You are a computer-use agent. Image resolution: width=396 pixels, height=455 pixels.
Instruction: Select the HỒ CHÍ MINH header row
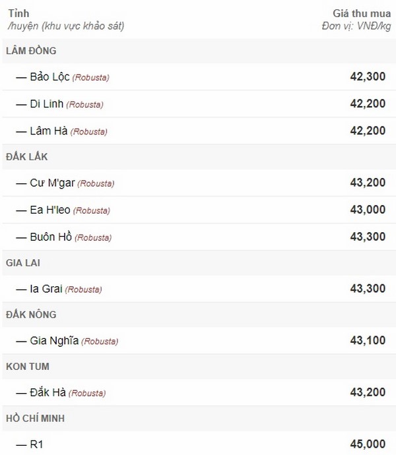pos(199,419)
